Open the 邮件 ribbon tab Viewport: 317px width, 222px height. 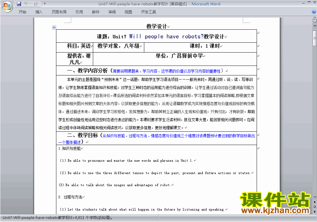[96, 12]
